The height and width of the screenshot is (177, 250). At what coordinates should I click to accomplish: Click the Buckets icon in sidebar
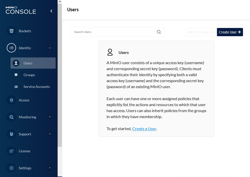pos(11,31)
